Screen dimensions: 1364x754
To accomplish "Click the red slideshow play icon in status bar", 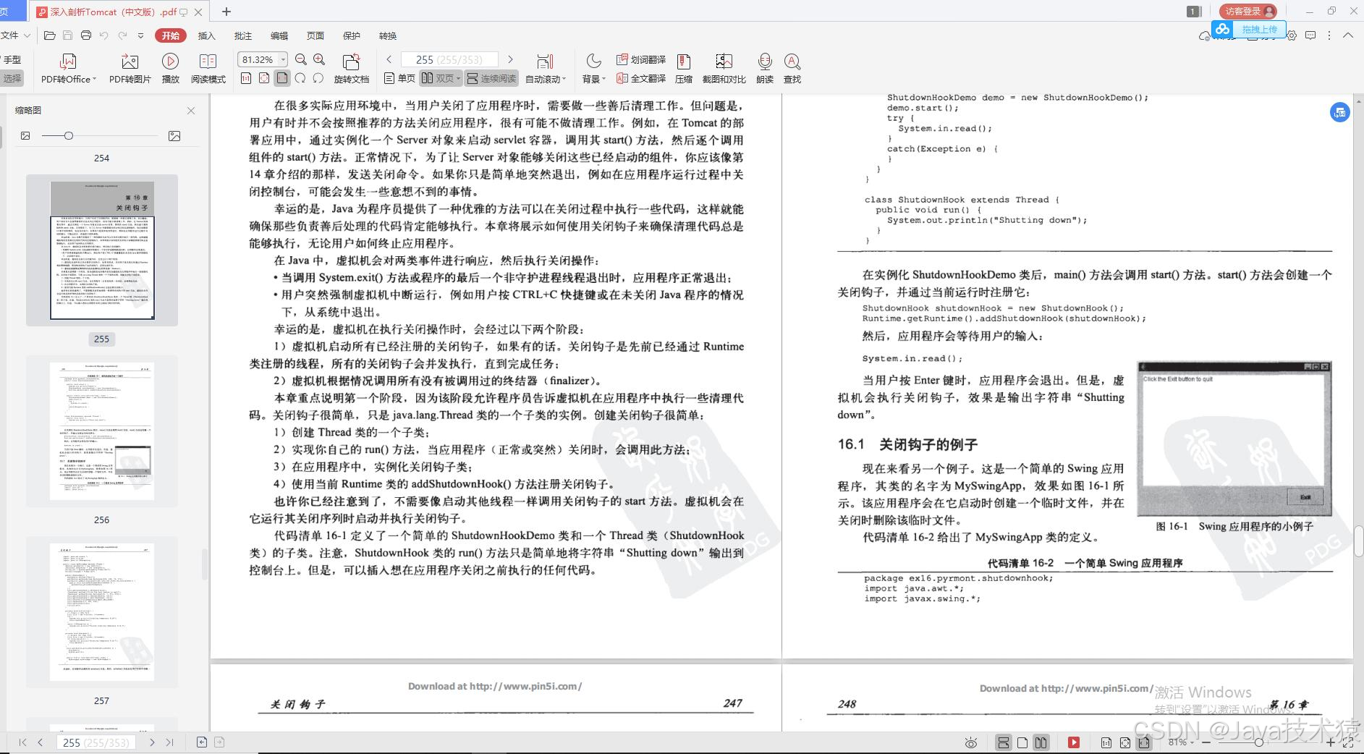I will (1074, 742).
